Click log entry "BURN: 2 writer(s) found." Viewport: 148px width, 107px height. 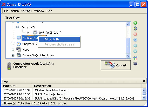pyautogui.click(x=50, y=94)
